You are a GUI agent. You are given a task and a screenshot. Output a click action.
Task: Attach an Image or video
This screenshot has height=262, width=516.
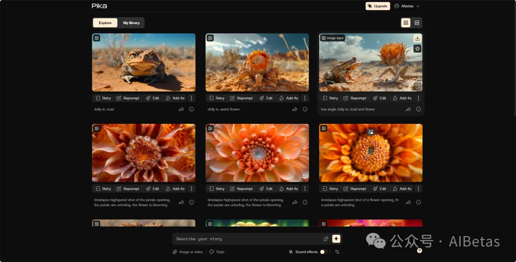coord(188,252)
